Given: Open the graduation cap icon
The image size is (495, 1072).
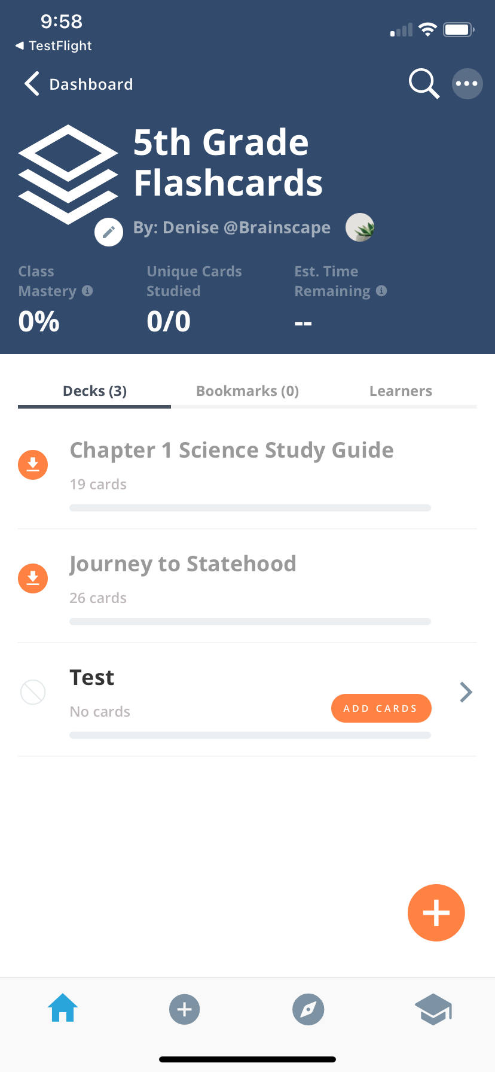Looking at the screenshot, I should (x=433, y=1010).
